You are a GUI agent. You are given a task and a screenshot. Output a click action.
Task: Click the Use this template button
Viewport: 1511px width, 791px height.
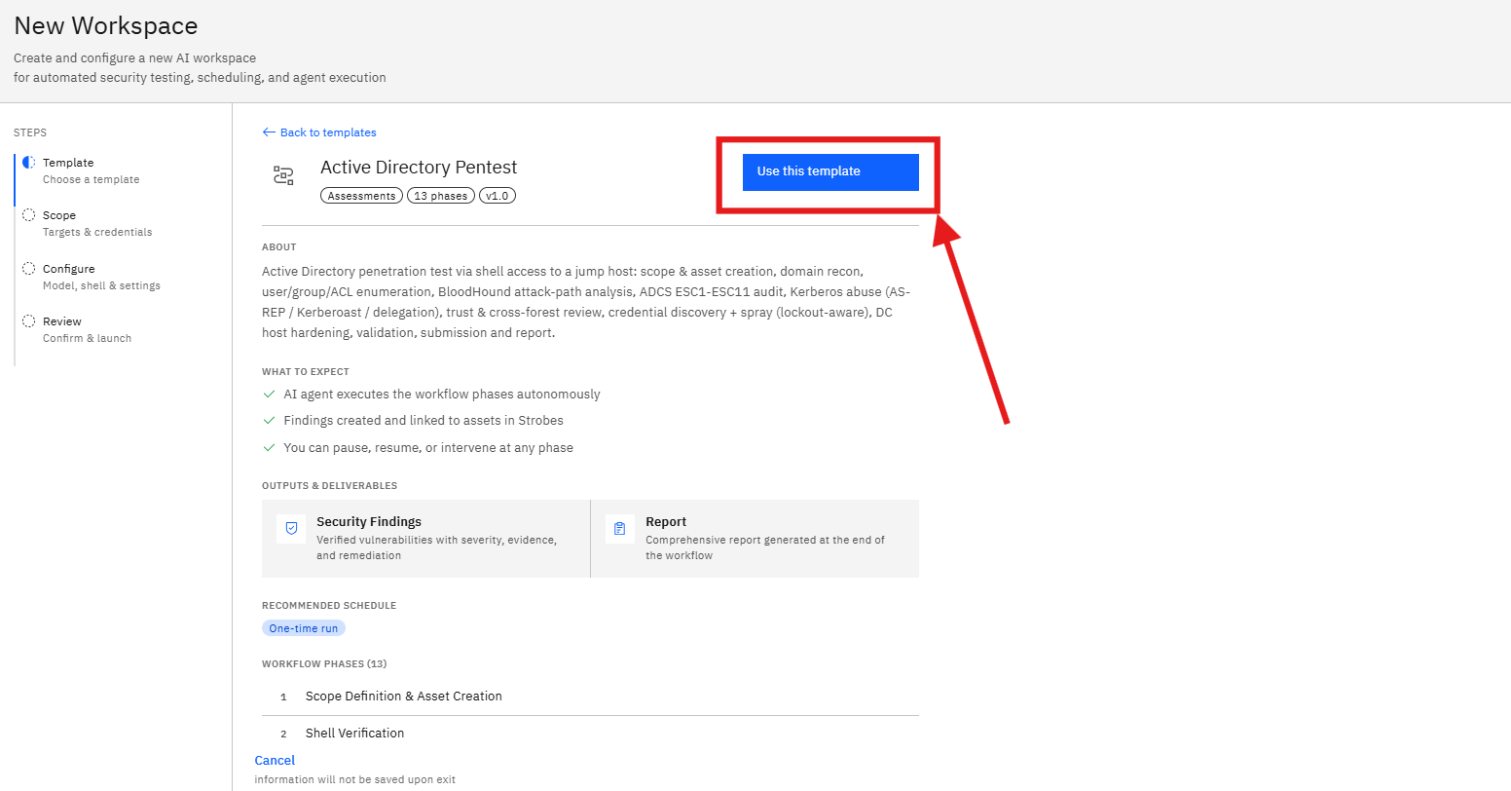pyautogui.click(x=830, y=171)
